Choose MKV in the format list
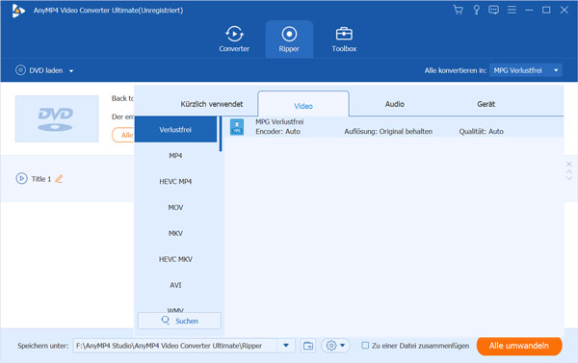 point(175,233)
